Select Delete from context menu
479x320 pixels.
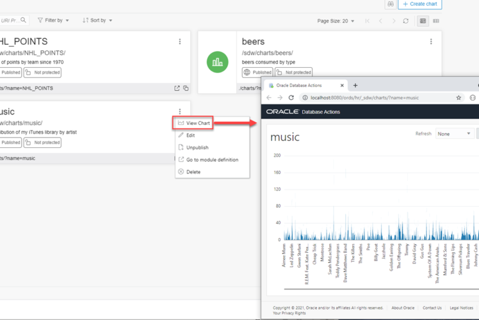coord(212,171)
